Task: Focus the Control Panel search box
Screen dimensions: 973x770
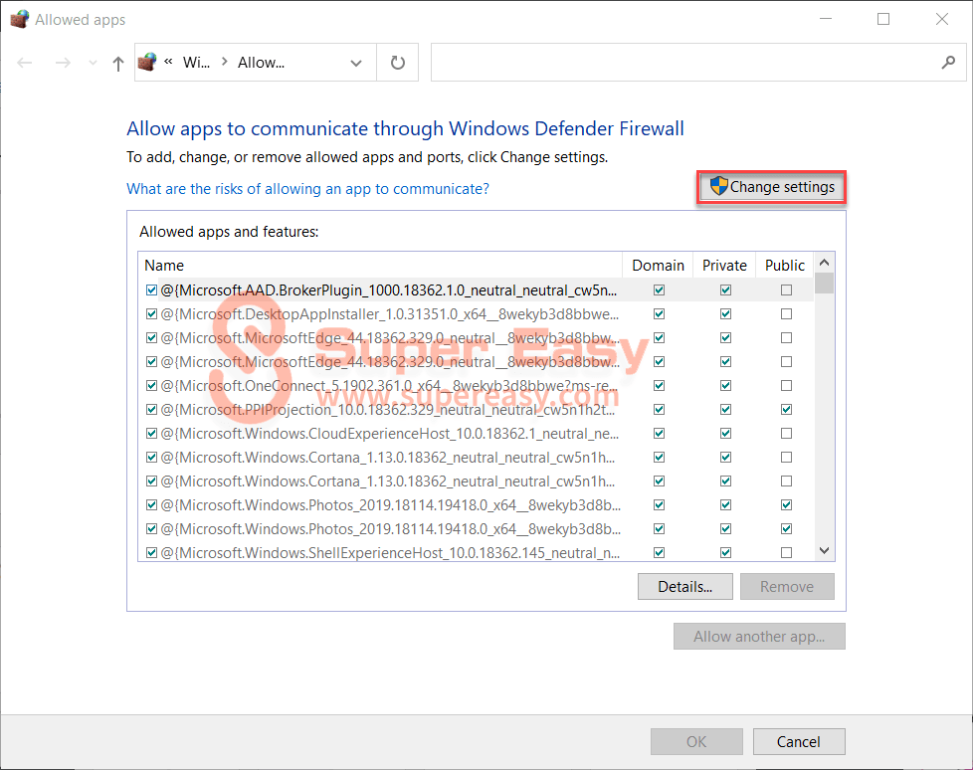Action: 698,62
